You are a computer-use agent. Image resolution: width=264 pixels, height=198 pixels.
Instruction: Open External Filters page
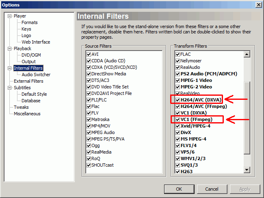pos(28,81)
